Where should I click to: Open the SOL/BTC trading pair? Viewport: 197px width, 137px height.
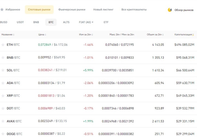pos(13,70)
